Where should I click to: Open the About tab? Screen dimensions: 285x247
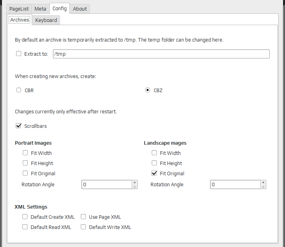pos(80,9)
